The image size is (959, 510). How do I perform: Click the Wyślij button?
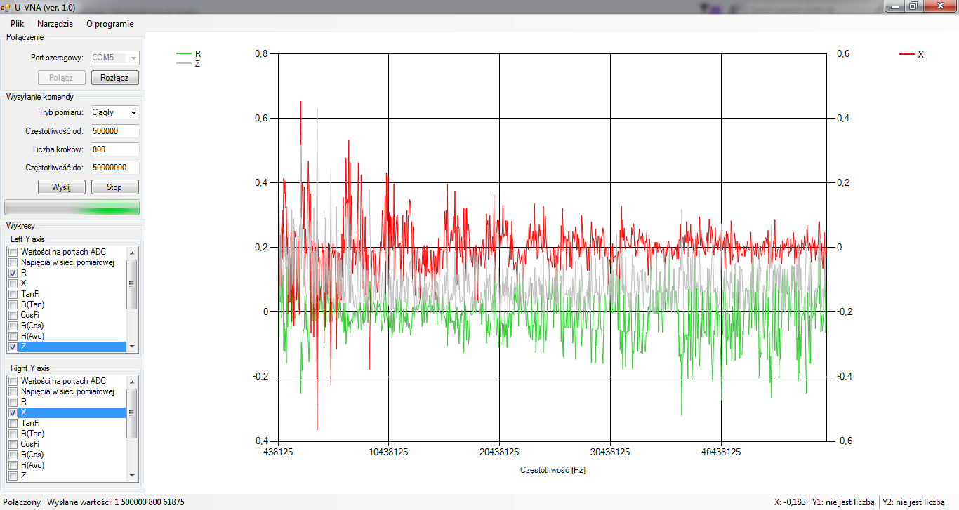[61, 187]
